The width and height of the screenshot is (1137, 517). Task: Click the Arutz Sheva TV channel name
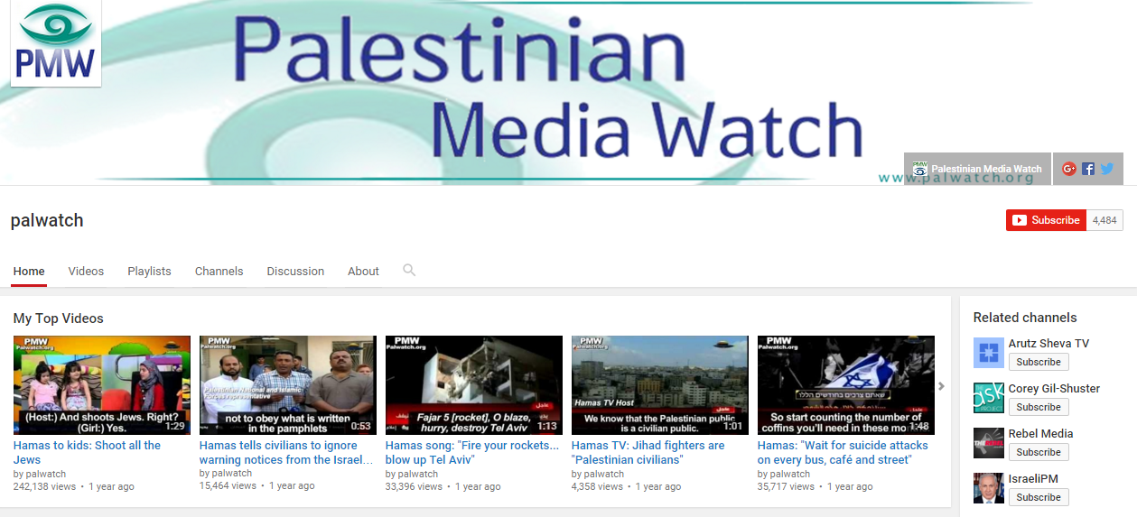click(x=1048, y=344)
